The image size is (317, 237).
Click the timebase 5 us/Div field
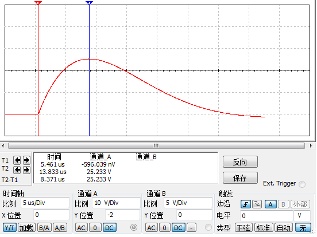45,203
